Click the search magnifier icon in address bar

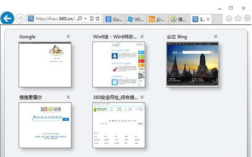coord(80,18)
